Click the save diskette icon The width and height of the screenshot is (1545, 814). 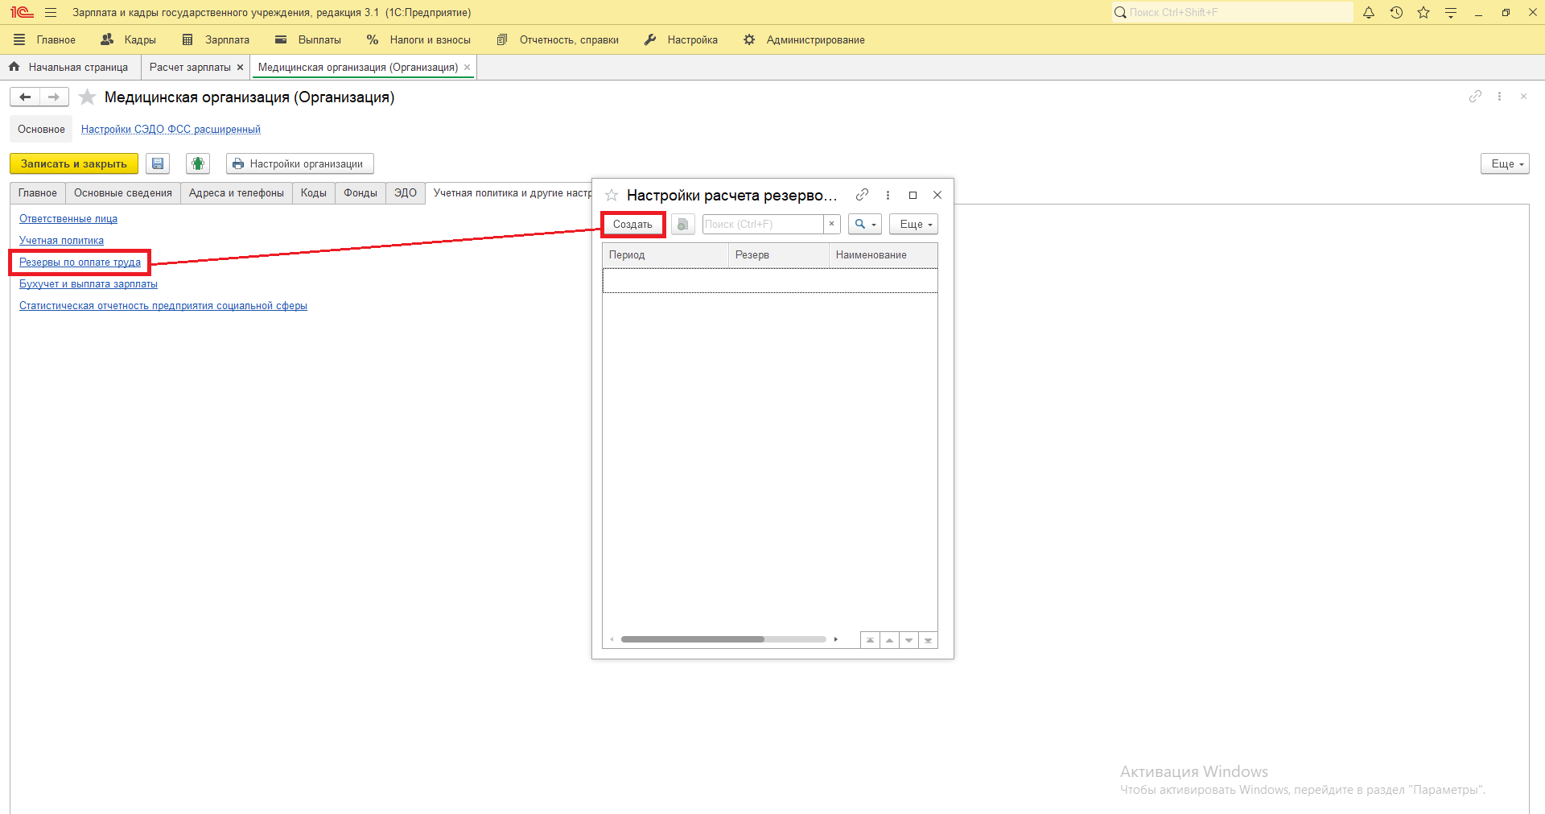158,163
